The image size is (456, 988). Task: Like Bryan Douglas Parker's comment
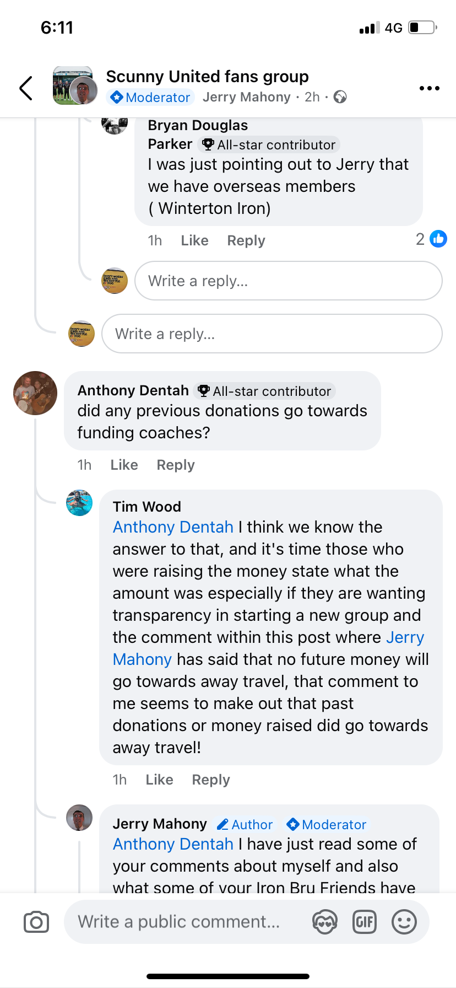coord(194,240)
